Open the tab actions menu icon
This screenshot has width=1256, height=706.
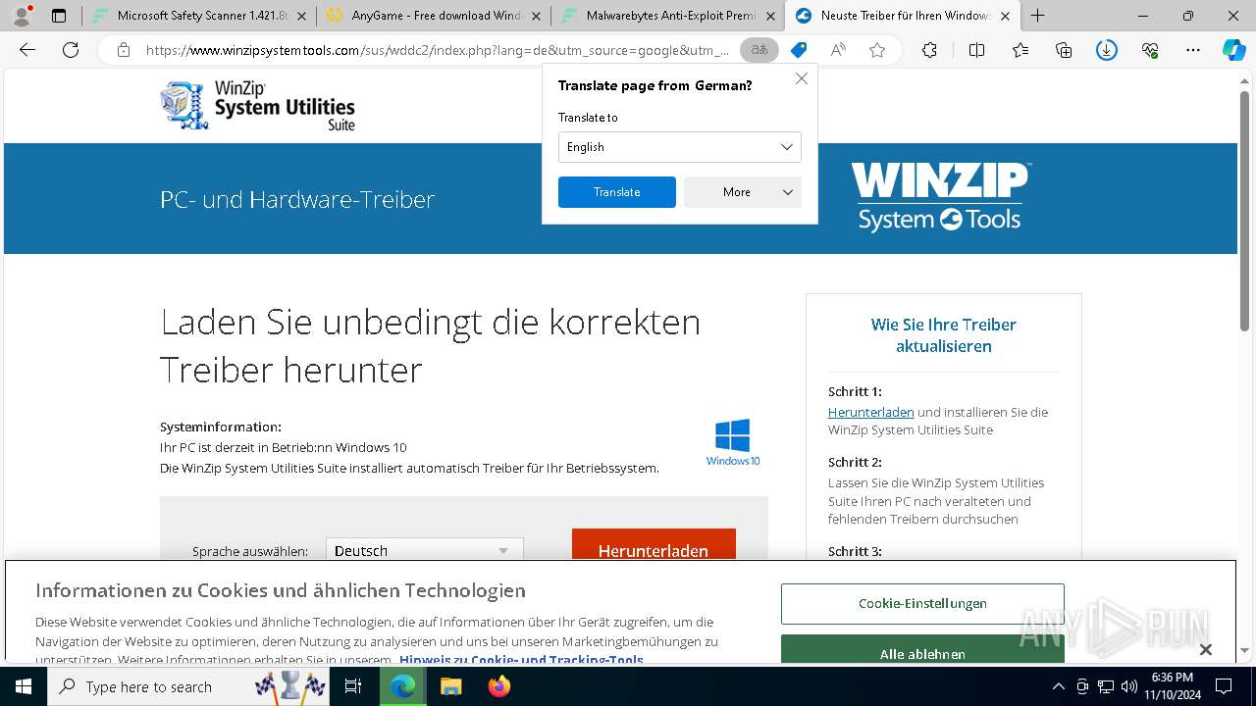click(x=59, y=16)
